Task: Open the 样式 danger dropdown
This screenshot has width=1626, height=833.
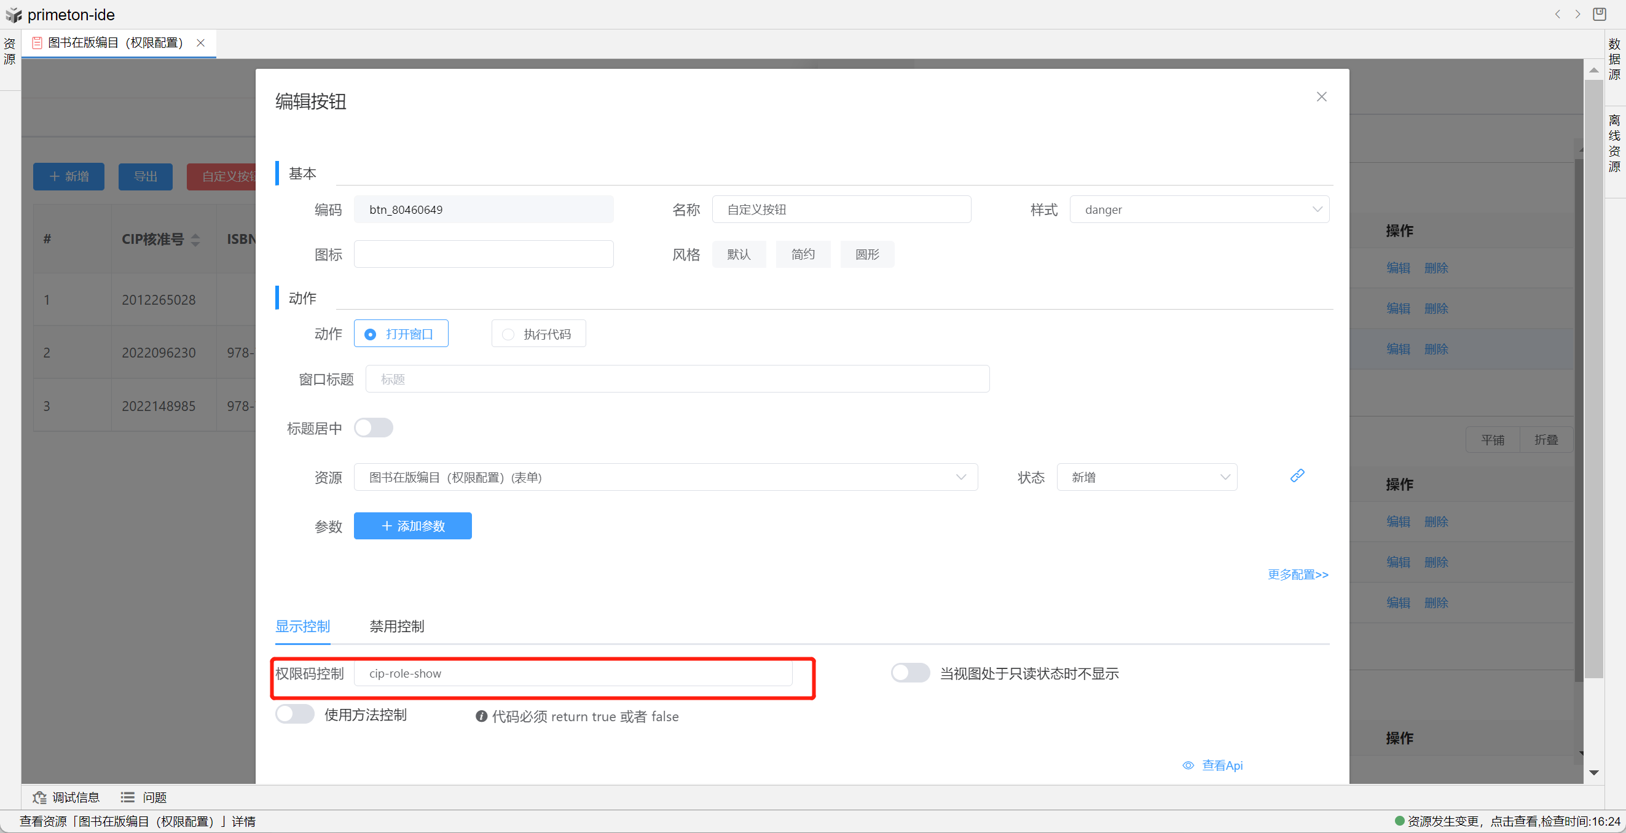Action: pos(1199,209)
